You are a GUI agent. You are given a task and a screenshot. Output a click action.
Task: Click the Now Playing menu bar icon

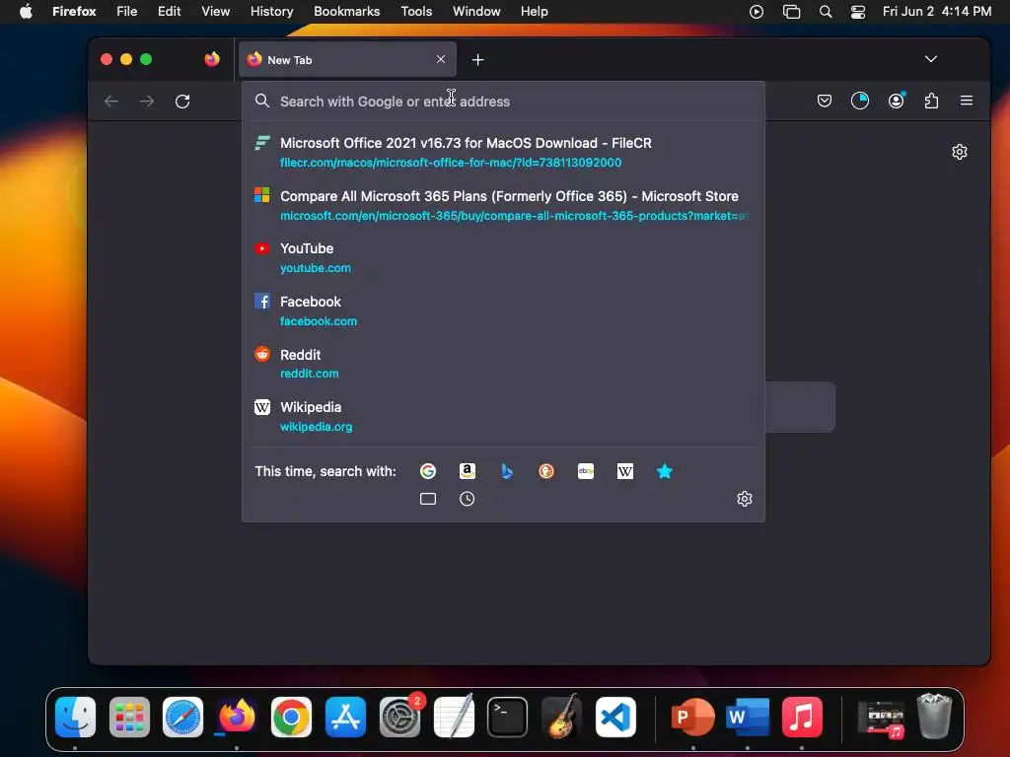(757, 12)
